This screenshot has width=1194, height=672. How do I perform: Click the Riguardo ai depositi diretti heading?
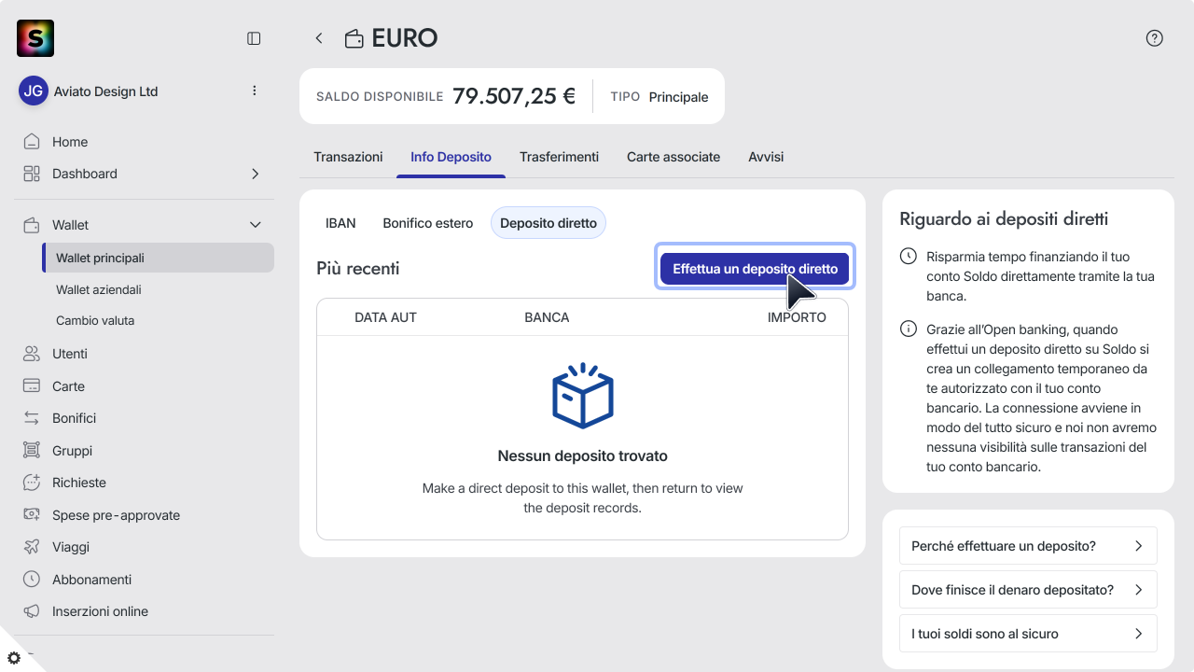click(x=1004, y=219)
